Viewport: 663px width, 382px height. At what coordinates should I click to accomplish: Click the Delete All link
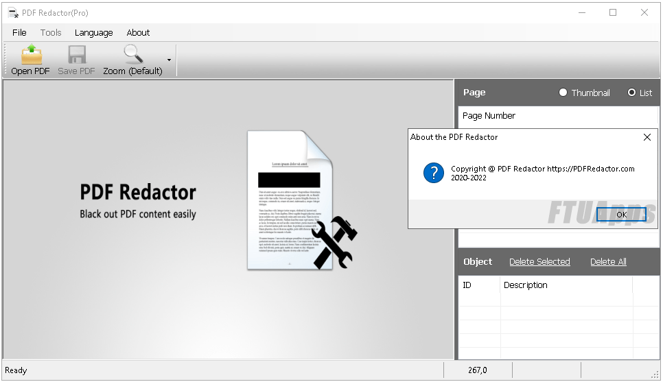coord(608,261)
